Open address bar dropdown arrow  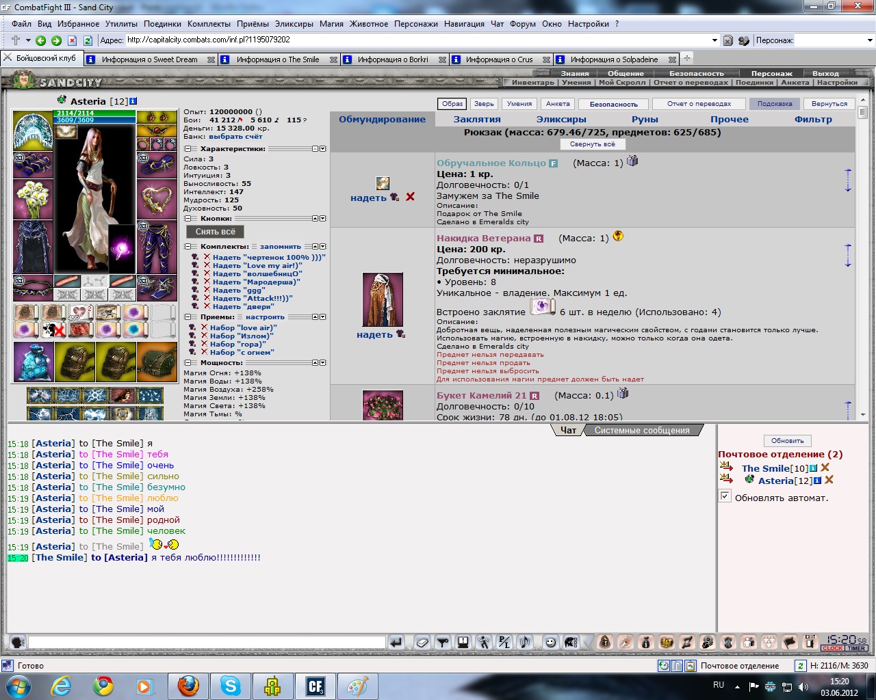[714, 40]
